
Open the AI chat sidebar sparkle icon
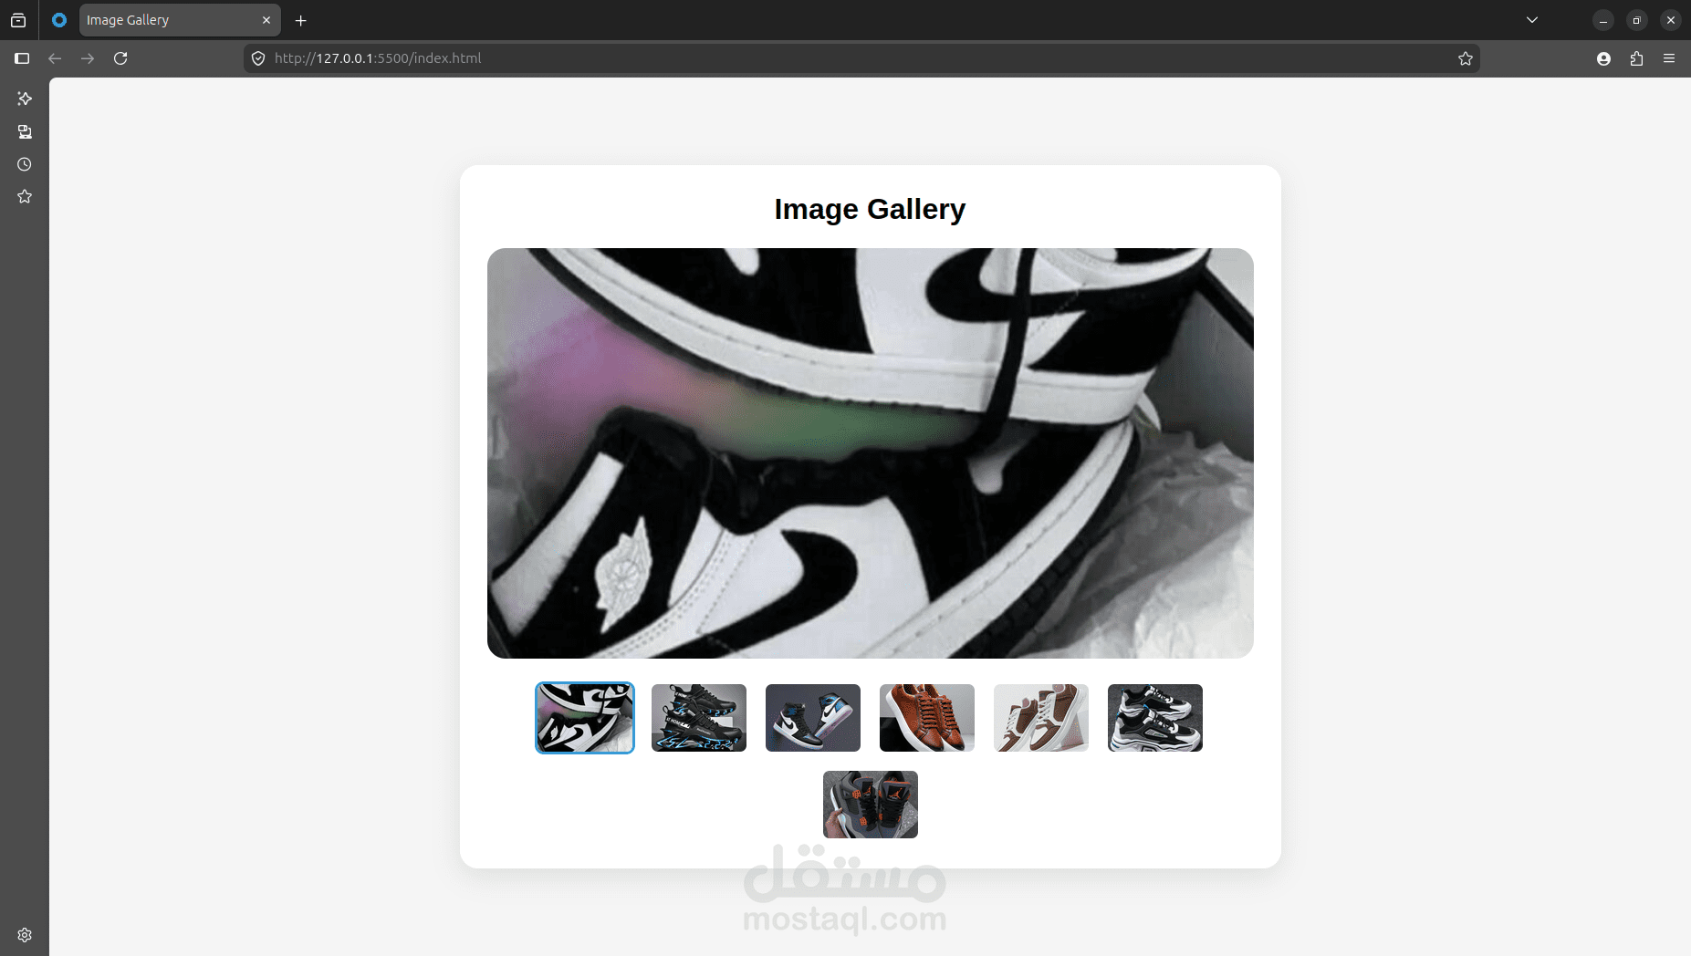pyautogui.click(x=25, y=99)
